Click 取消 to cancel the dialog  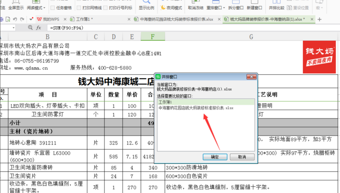(242, 157)
